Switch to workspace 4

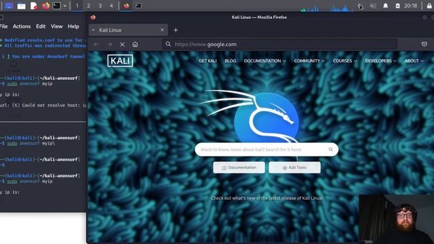111,6
